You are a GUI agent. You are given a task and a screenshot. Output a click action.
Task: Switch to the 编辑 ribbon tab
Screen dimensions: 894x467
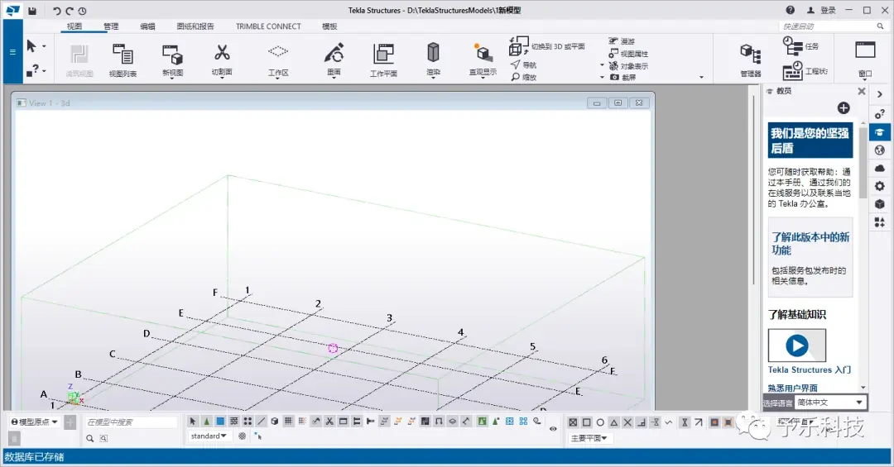(x=147, y=26)
